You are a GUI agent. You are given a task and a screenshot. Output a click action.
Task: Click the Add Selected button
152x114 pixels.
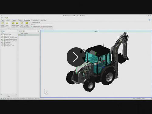(36, 27)
